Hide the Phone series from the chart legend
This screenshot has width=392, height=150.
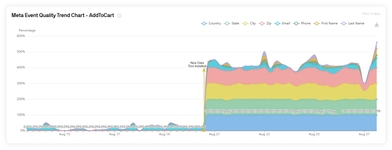tap(302, 24)
